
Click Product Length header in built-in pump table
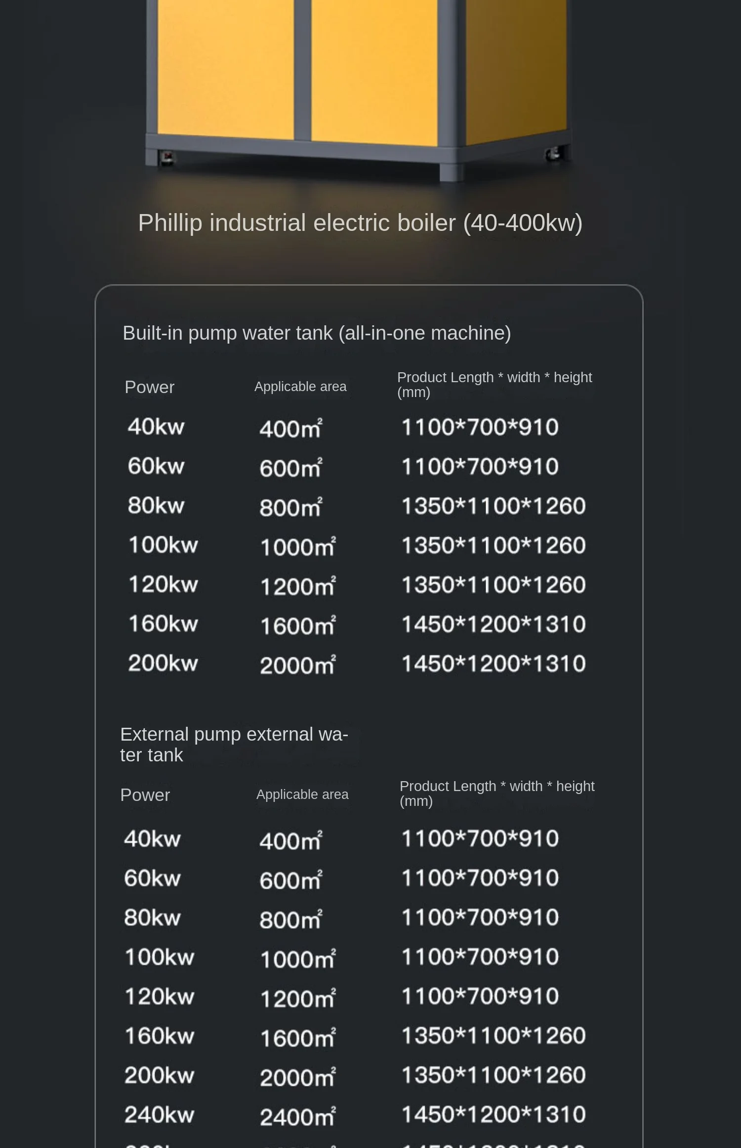click(494, 385)
